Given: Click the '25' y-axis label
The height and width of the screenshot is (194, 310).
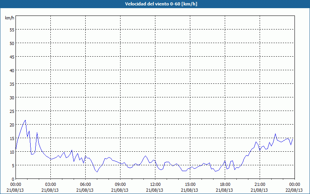Looking at the screenshot, I should click(x=12, y=111).
